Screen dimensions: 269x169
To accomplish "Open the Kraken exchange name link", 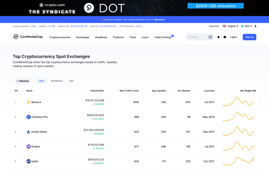I will pos(36,146).
